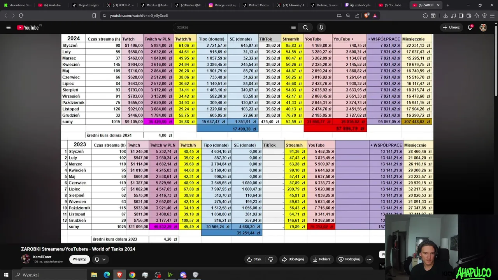Image resolution: width=498 pixels, height=280 pixels.
Task: Open Brave Shields lion icon
Action: [366, 16]
